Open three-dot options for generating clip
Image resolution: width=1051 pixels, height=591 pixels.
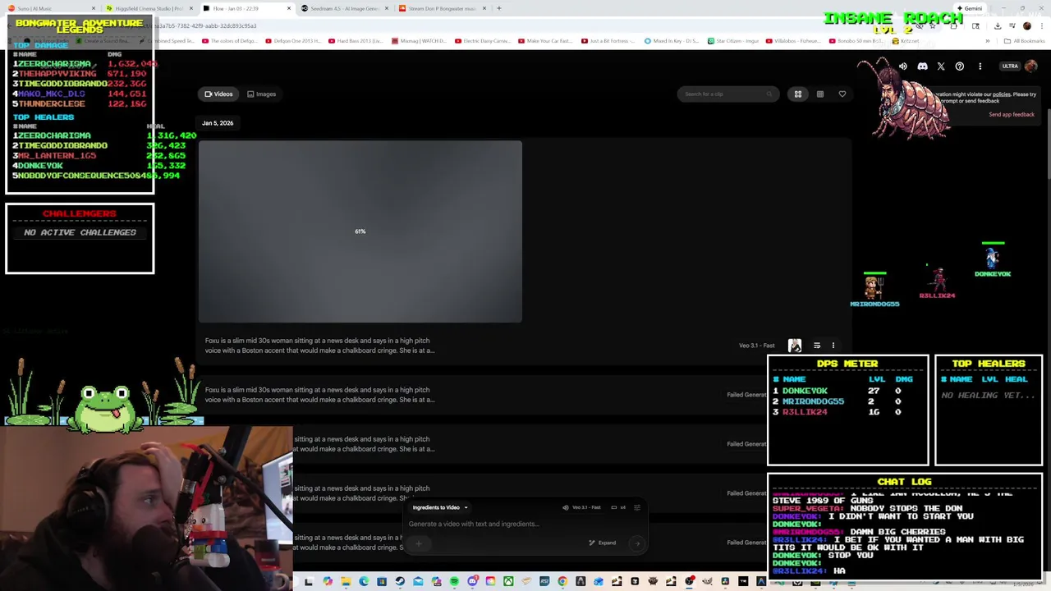coord(833,346)
